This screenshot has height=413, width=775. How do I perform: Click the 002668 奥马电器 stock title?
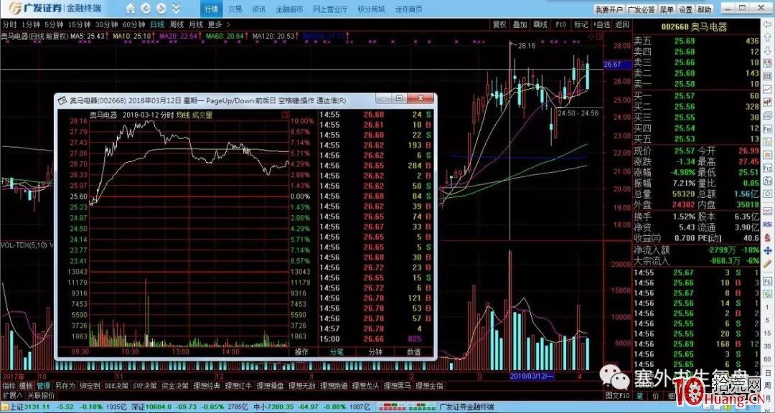point(695,27)
